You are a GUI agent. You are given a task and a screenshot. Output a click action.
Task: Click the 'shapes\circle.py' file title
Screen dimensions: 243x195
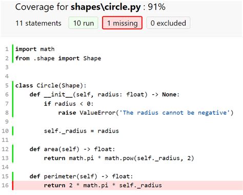click(x=106, y=7)
